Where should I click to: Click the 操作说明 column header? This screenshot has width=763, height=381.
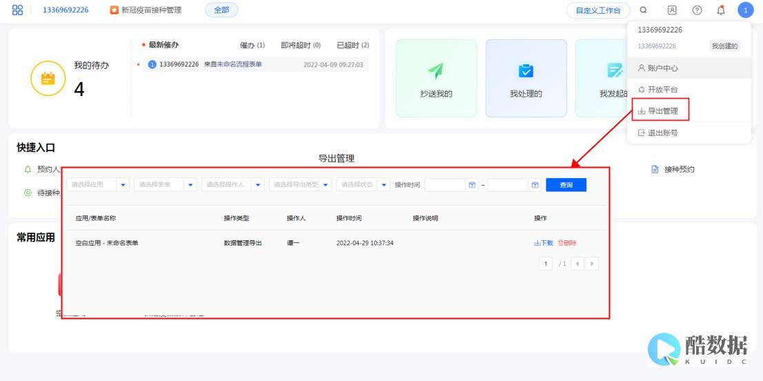tap(425, 218)
